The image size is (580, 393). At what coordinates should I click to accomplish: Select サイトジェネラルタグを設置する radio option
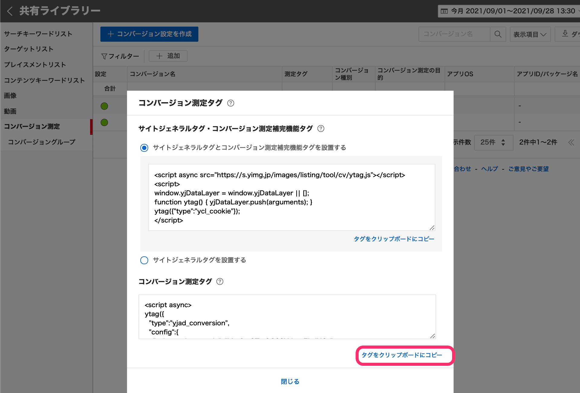(144, 260)
